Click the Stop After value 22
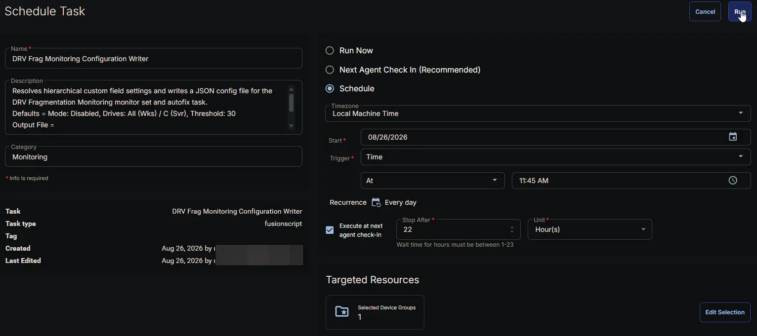 pos(408,229)
